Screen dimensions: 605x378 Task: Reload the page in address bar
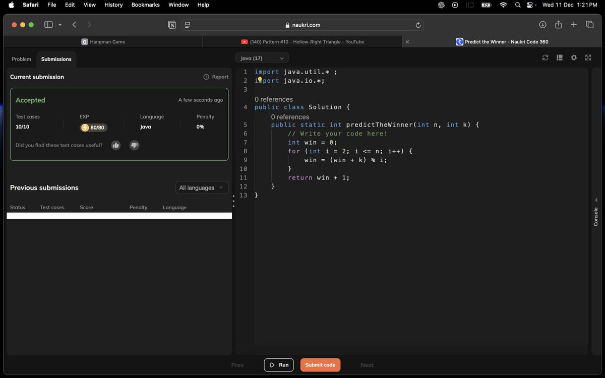[418, 25]
